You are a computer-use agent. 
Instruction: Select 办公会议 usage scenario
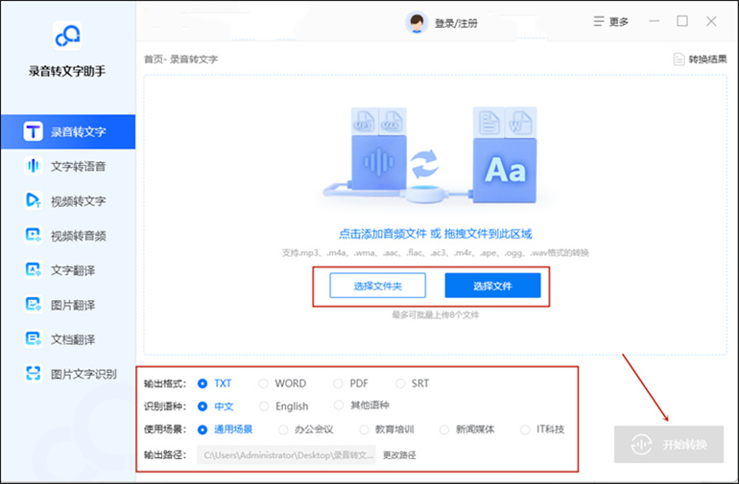[x=305, y=429]
